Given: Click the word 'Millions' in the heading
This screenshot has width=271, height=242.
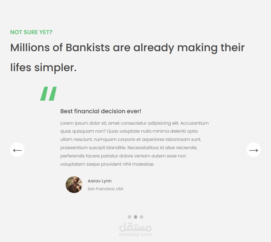Looking at the screenshot, I should 30,48.
